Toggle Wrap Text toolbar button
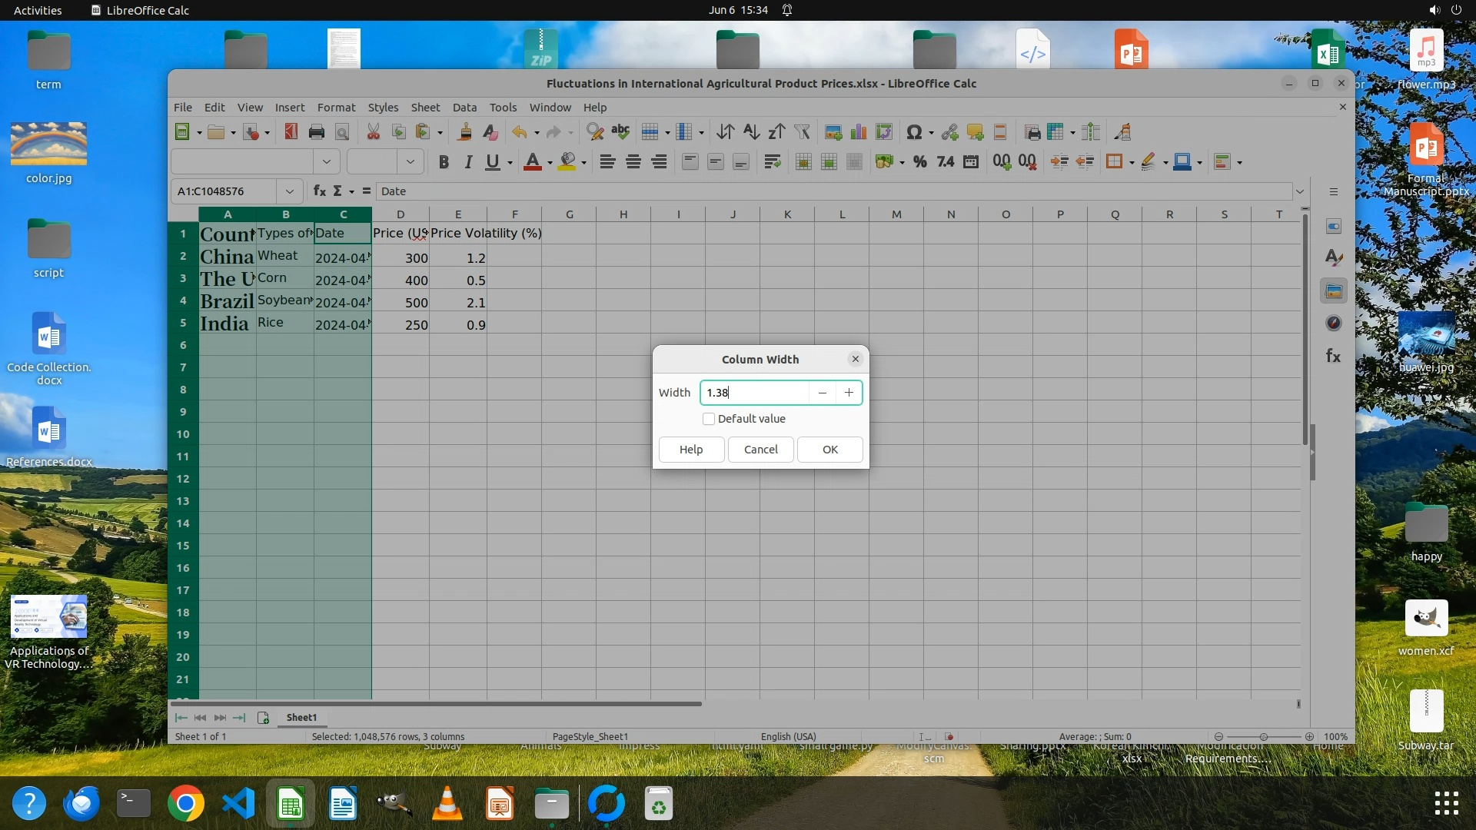The image size is (1476, 830). (x=773, y=162)
